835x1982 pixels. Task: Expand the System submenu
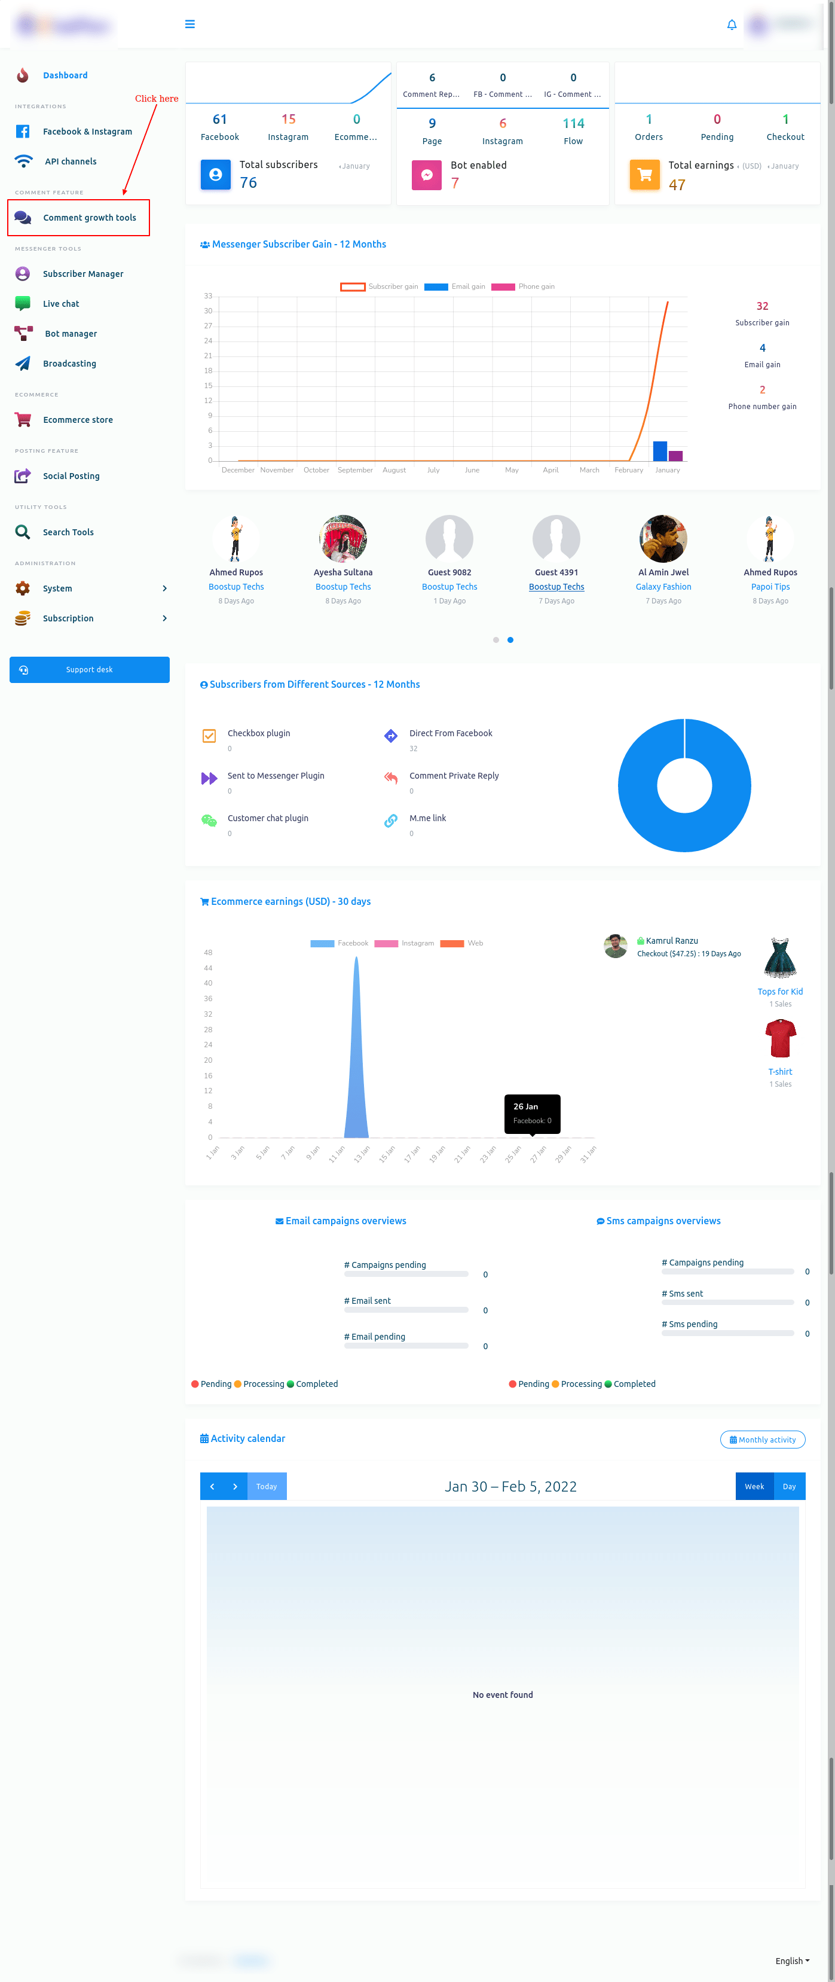(x=164, y=588)
